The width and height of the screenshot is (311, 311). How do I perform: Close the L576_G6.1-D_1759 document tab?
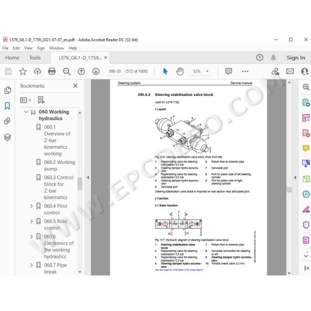pyautogui.click(x=106, y=57)
